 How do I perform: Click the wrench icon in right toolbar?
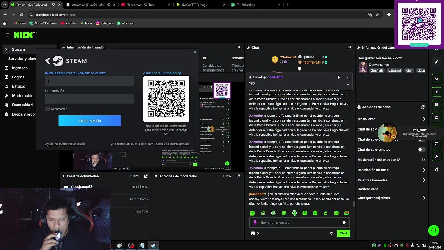pos(437,157)
